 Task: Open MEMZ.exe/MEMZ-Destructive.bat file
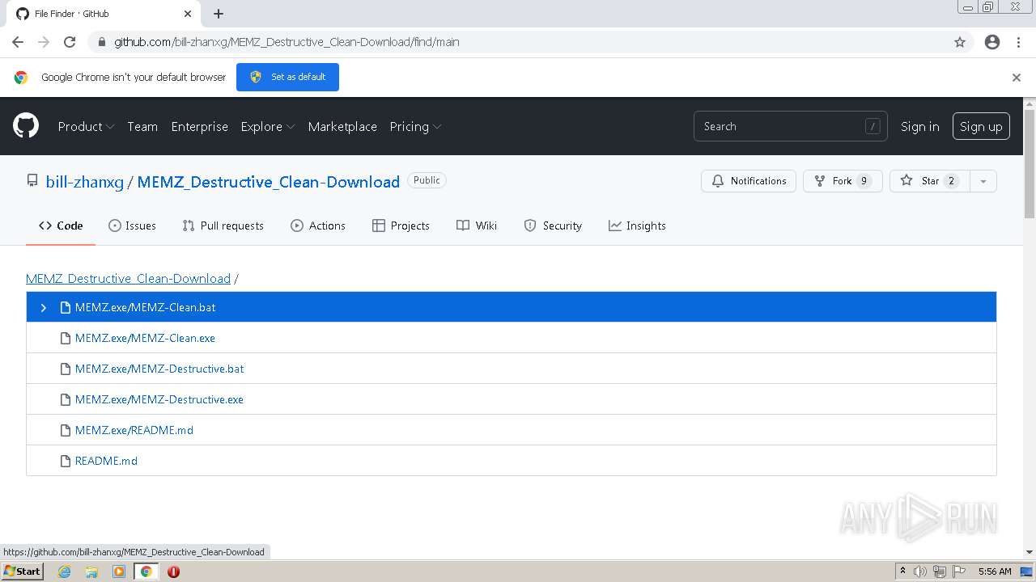point(159,369)
